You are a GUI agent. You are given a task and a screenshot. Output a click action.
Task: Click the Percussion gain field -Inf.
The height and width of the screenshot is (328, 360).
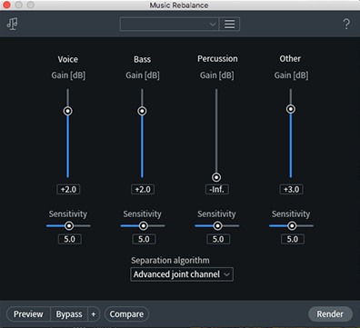217,190
